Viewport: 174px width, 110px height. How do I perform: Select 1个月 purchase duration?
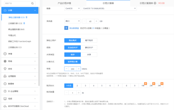pos(69,85)
